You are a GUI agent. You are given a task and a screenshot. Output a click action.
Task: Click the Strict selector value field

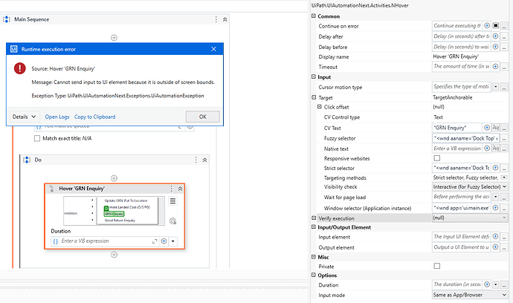point(462,168)
